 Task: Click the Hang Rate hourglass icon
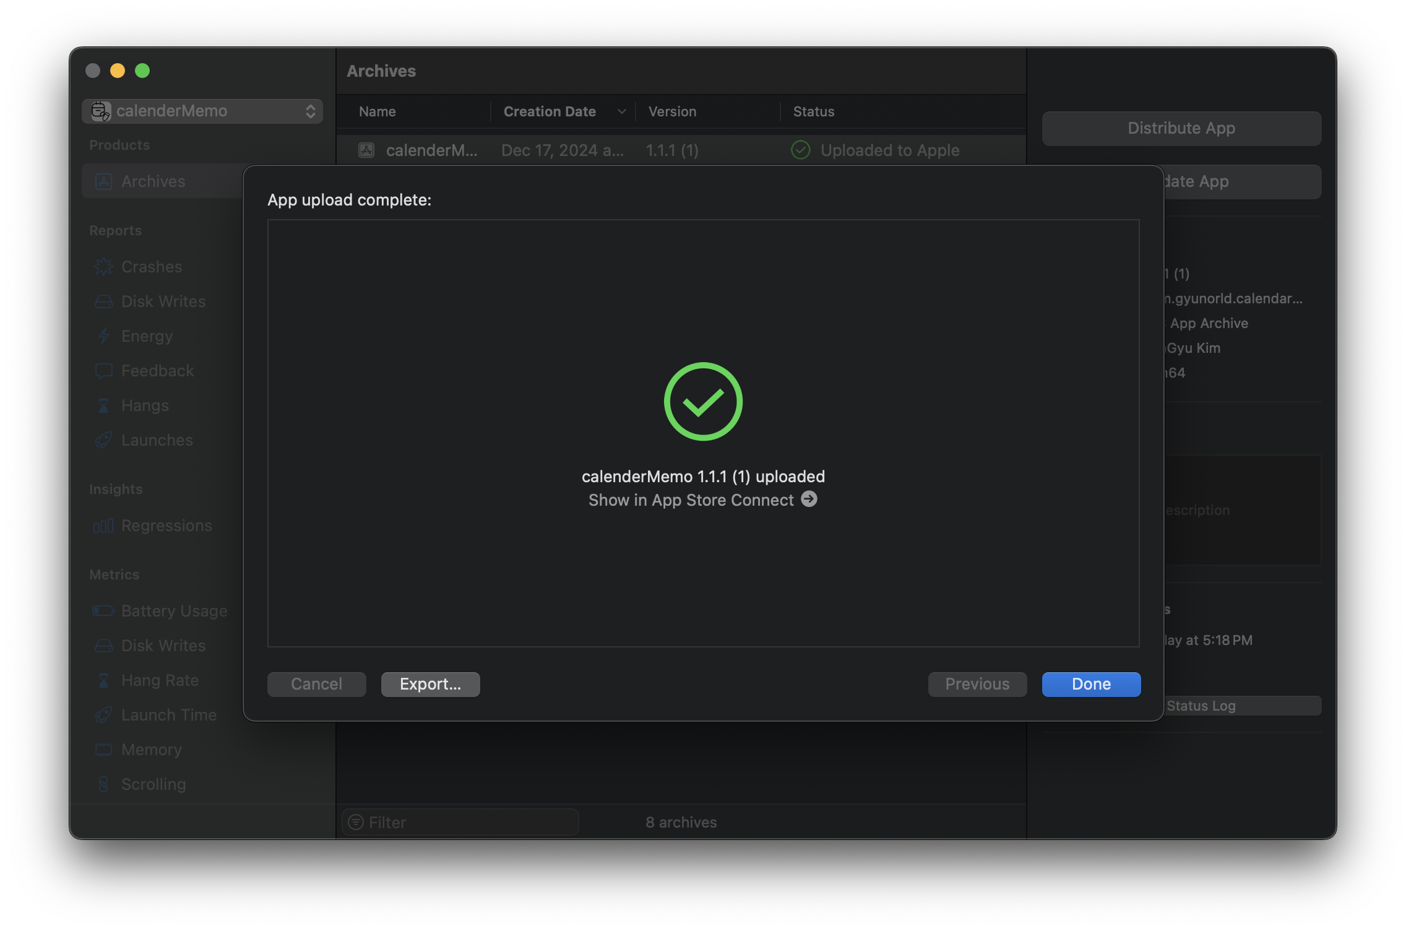click(x=103, y=680)
